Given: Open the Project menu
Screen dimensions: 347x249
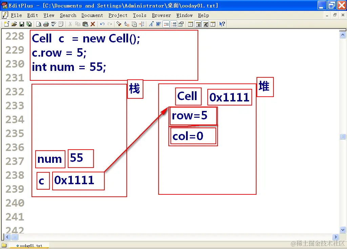Looking at the screenshot, I should click(118, 15).
